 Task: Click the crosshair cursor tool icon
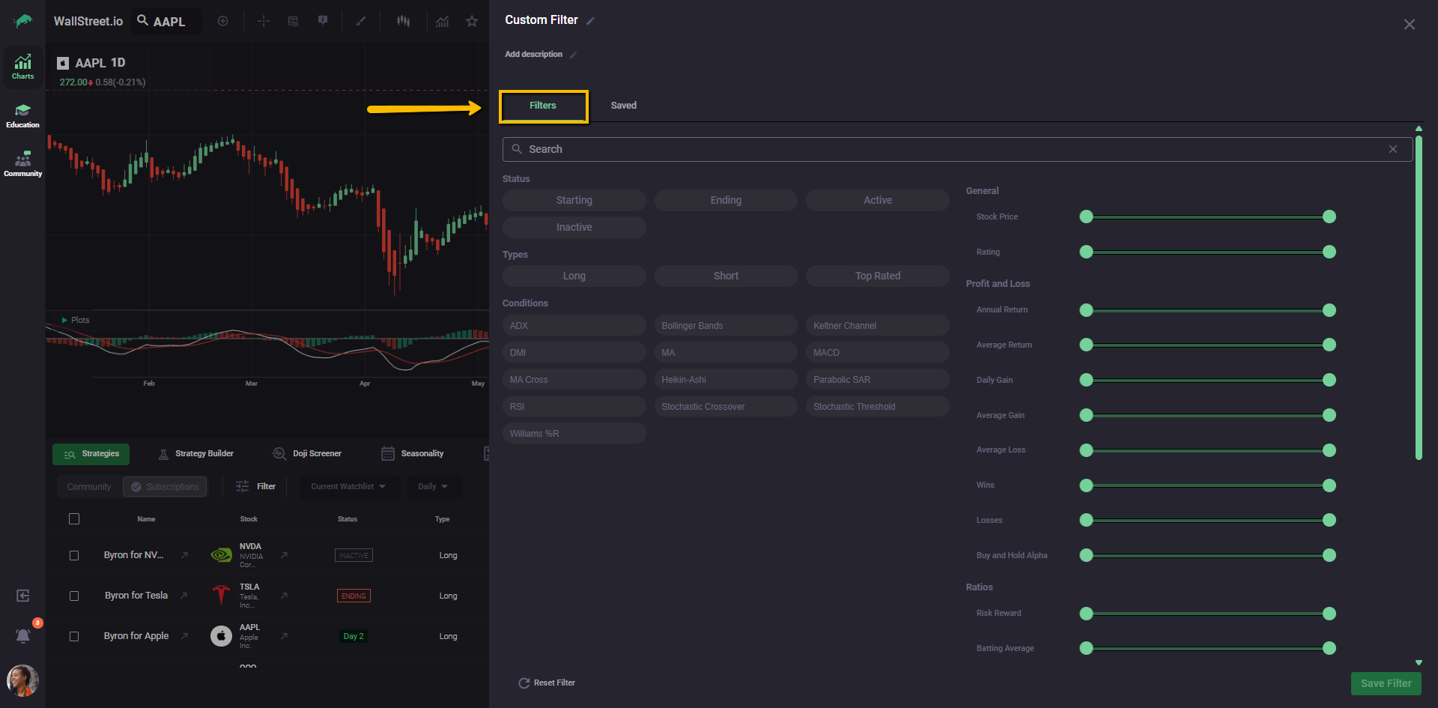point(263,21)
